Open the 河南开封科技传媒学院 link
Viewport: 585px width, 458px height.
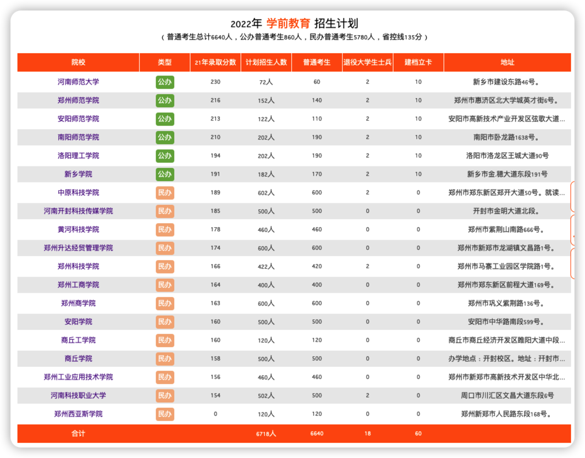(78, 211)
